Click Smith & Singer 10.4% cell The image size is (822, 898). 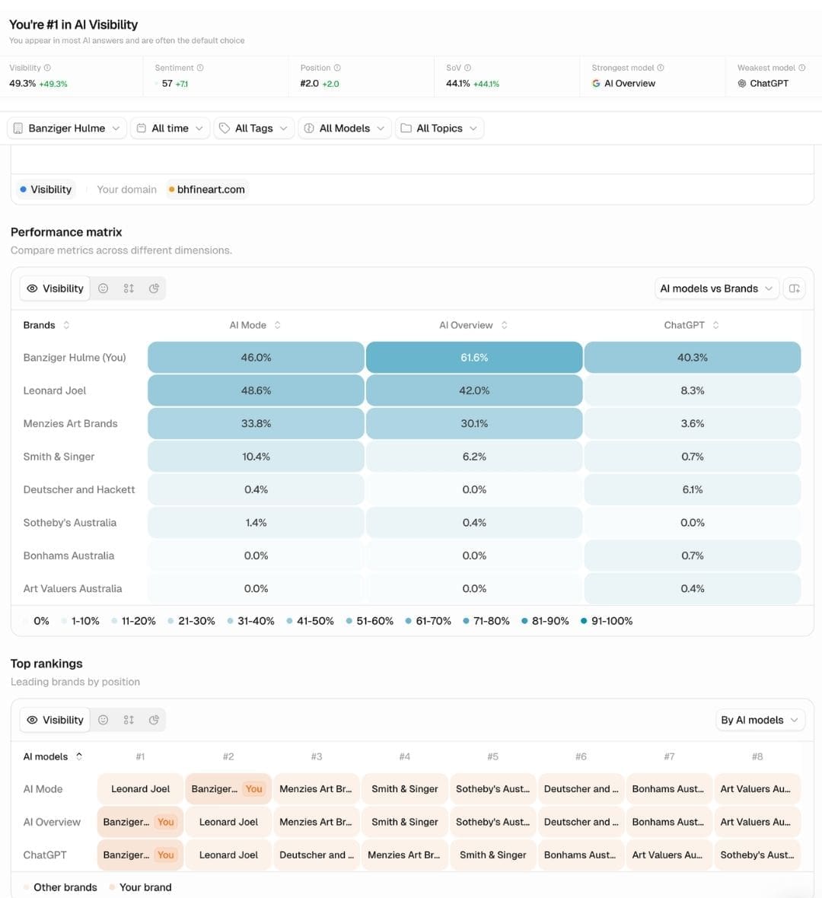click(256, 457)
